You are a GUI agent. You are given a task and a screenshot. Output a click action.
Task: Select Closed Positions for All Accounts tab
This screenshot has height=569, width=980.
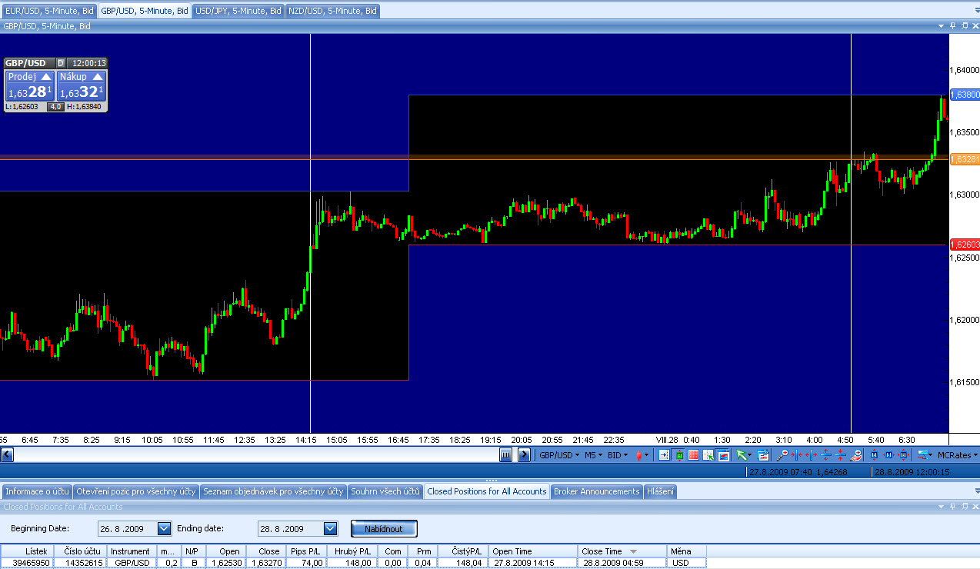coord(487,491)
